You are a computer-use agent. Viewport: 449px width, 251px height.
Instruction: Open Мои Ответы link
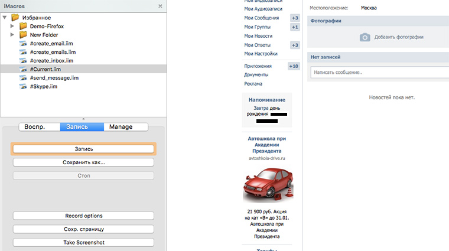tap(257, 45)
